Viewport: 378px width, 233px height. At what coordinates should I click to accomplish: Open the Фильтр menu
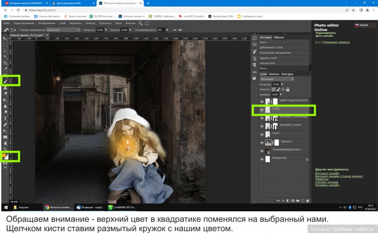click(x=90, y=24)
